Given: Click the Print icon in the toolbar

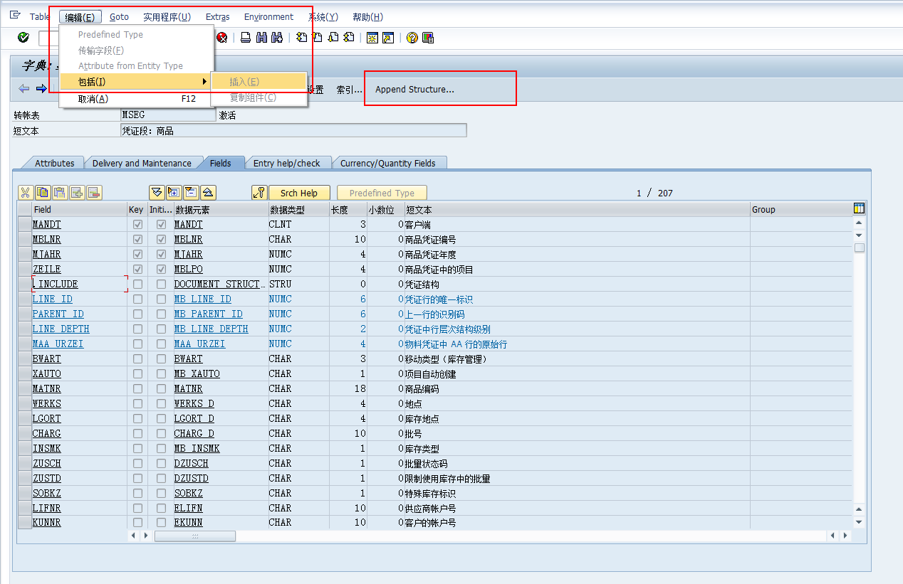Looking at the screenshot, I should (x=246, y=38).
